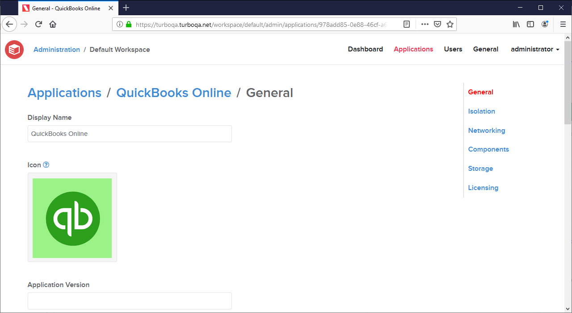Image resolution: width=572 pixels, height=313 pixels.
Task: Bookmark this page with star icon
Action: [x=450, y=25]
